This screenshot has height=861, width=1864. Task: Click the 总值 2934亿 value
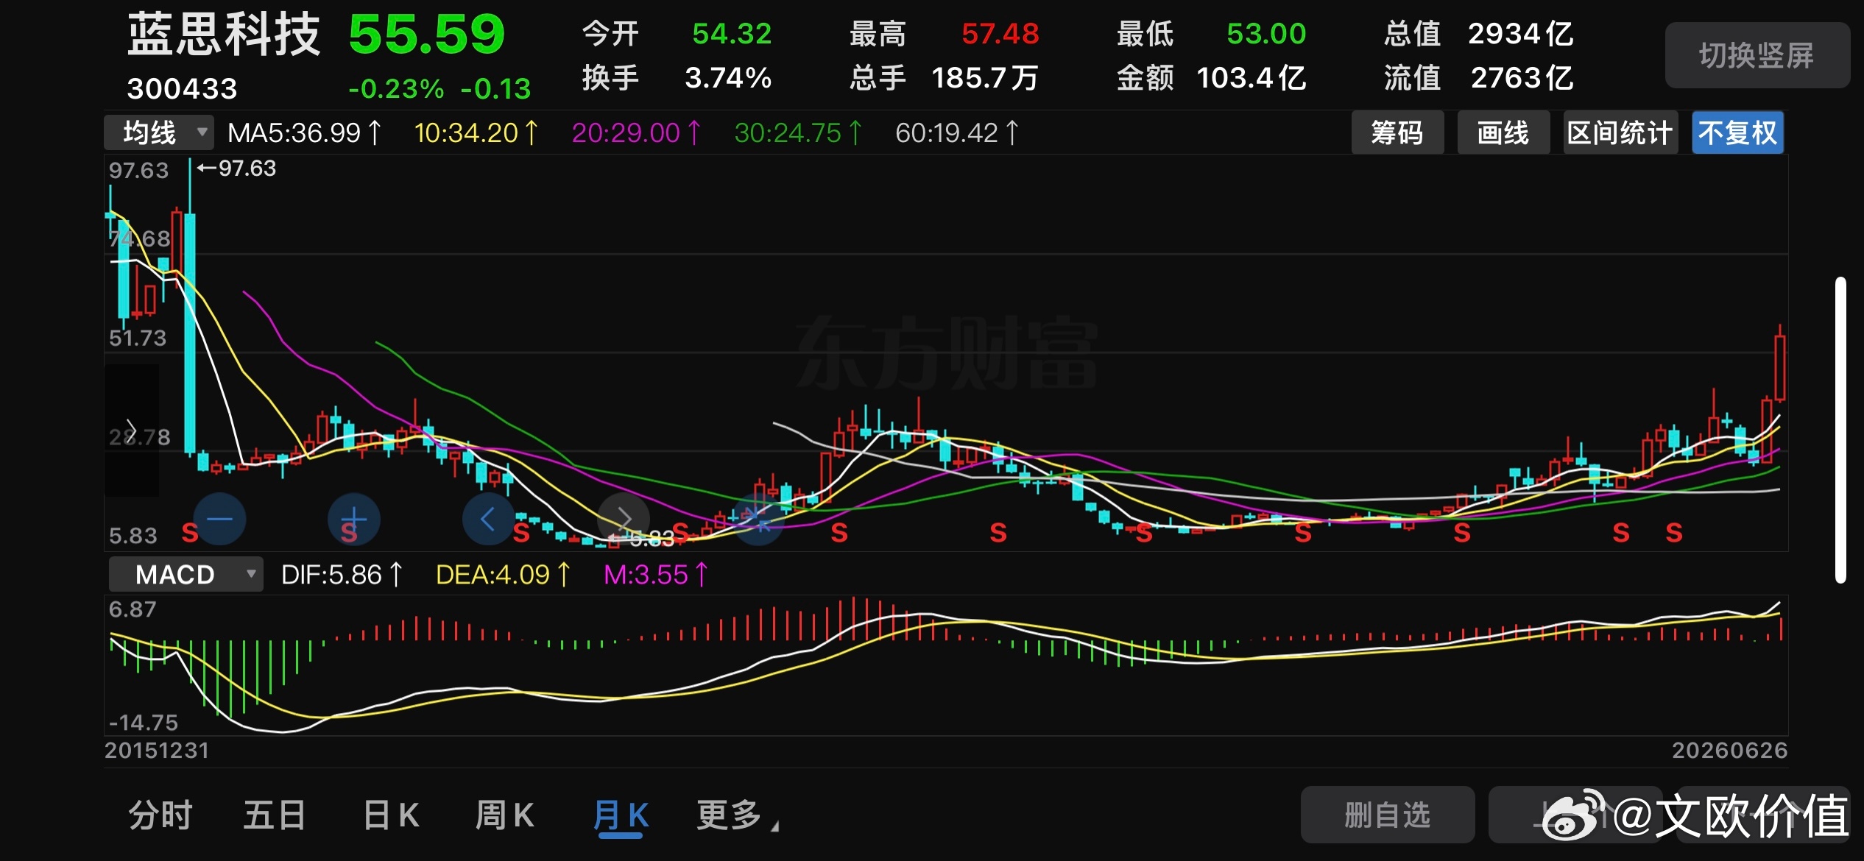coord(1521,34)
